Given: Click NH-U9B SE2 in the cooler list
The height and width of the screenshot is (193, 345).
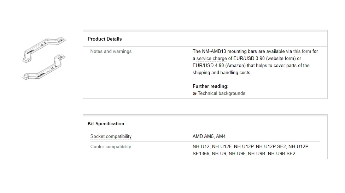Looking at the screenshot, I should pos(281,154).
